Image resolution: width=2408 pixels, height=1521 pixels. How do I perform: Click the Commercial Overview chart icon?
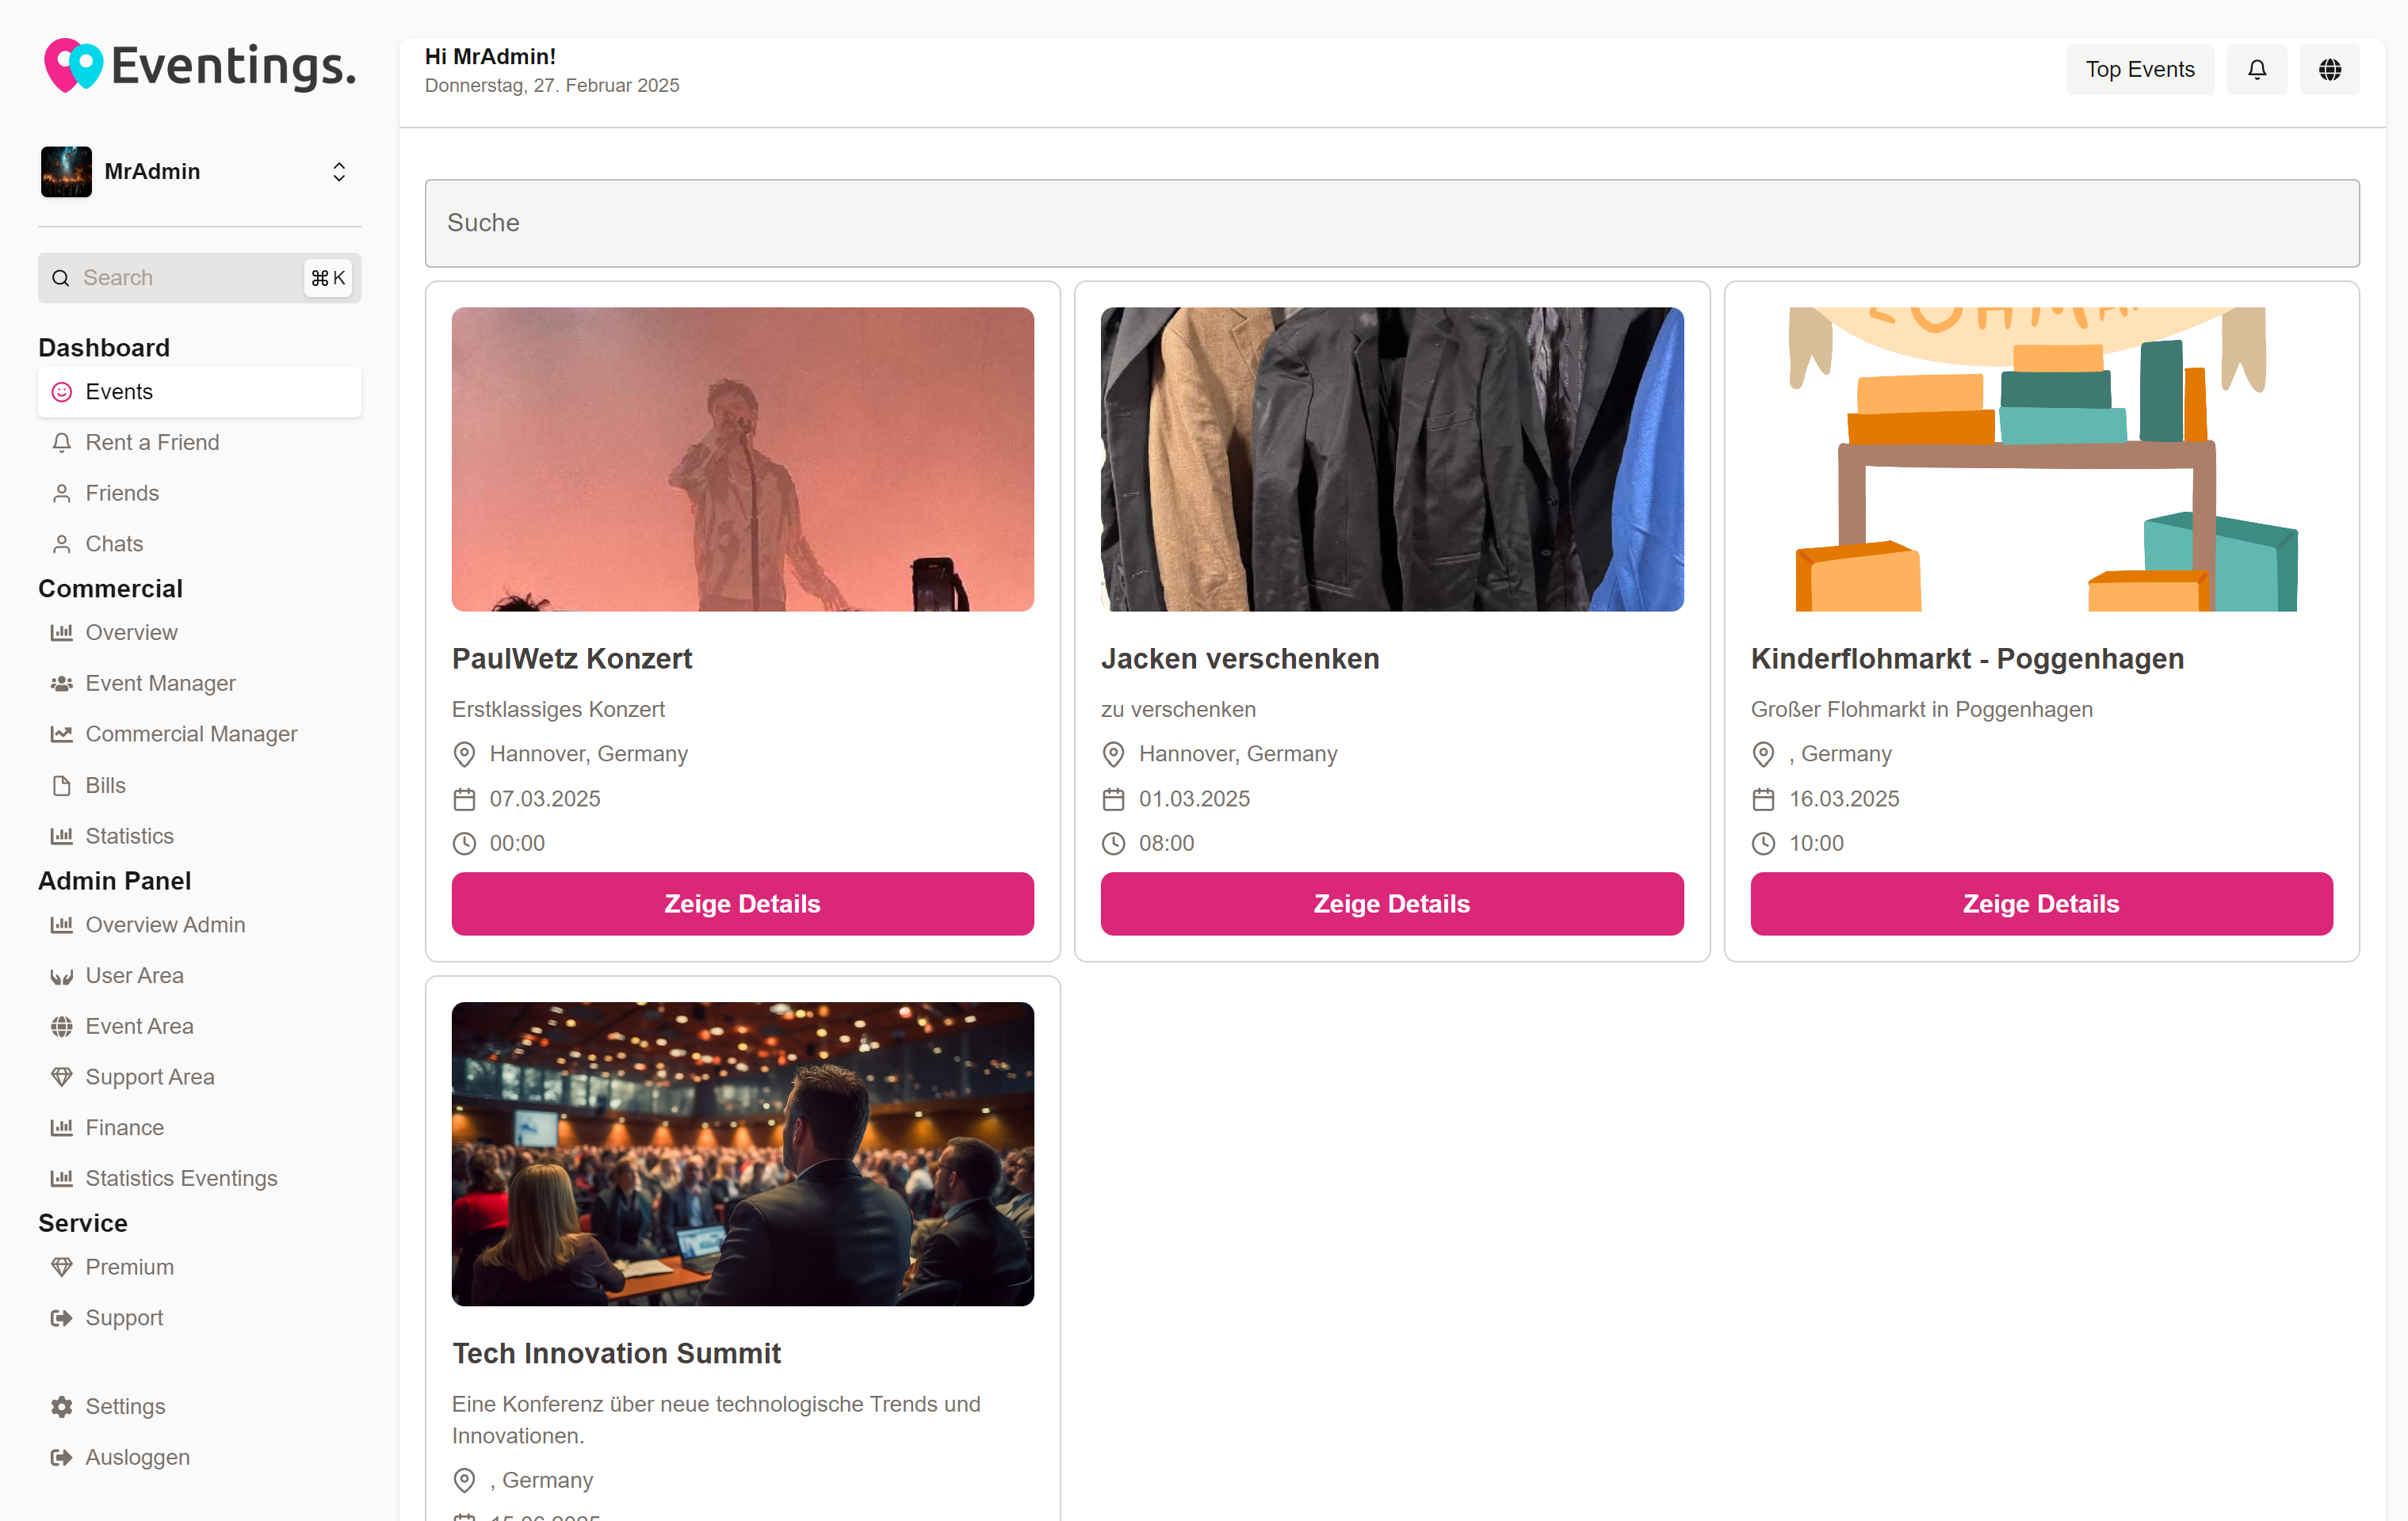(x=62, y=633)
